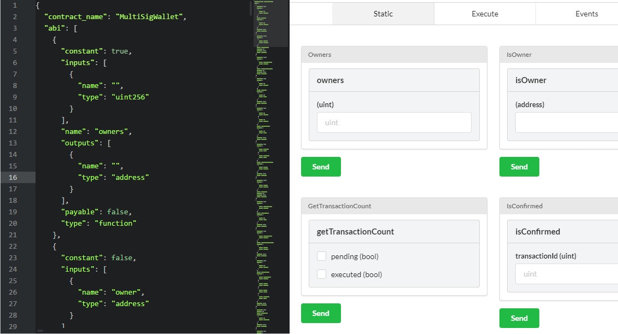The width and height of the screenshot is (618, 334).
Task: Click the isConfirmed function title
Action: pyautogui.click(x=538, y=232)
